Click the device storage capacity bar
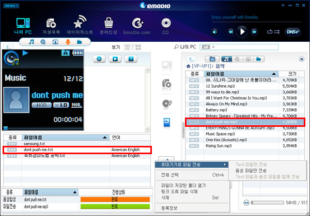This screenshot has width=310, height=216. (268, 203)
